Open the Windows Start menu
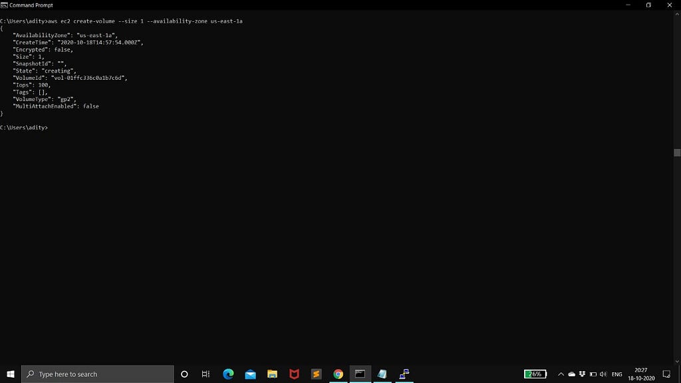The height and width of the screenshot is (383, 681). (11, 374)
